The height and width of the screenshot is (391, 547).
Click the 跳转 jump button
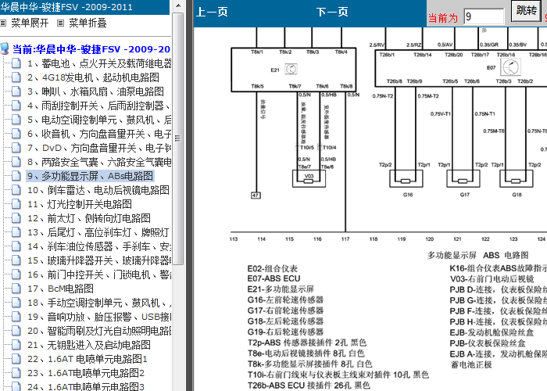[x=527, y=10]
